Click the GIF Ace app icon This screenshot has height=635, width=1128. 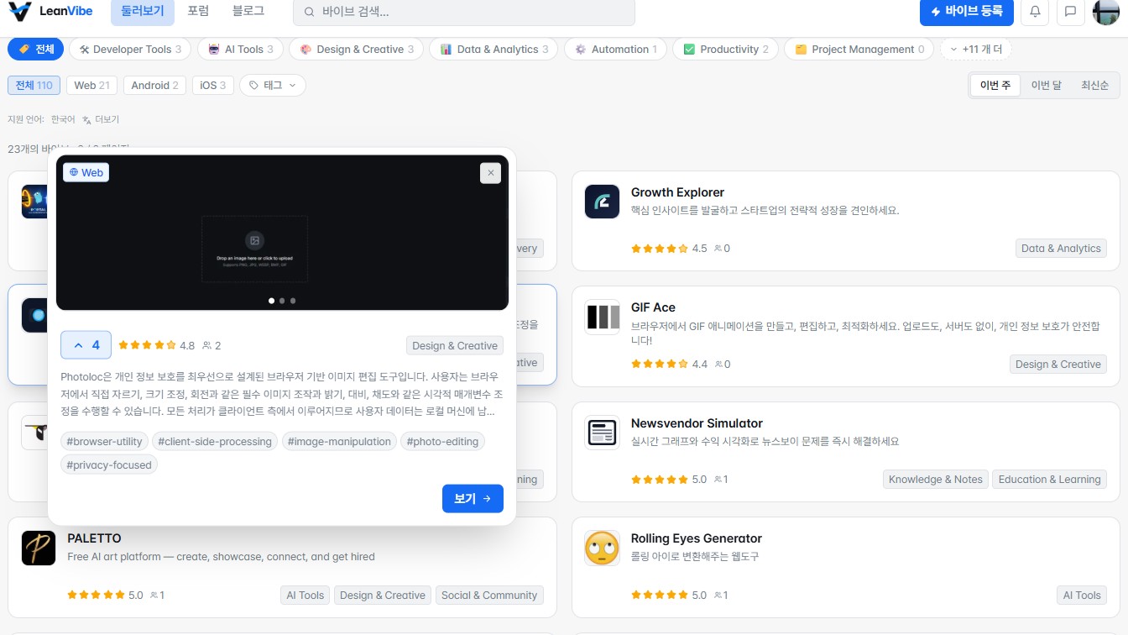click(602, 317)
